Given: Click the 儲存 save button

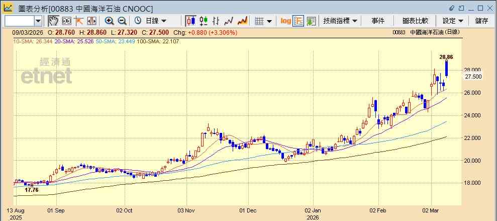Looking at the screenshot, I should 482,21.
